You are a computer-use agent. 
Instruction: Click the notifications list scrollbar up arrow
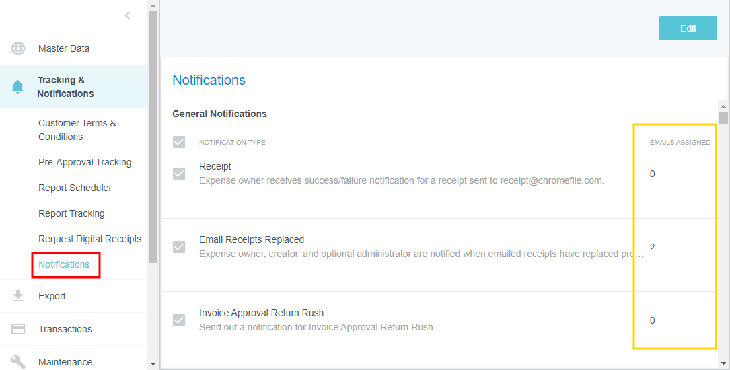pos(723,106)
